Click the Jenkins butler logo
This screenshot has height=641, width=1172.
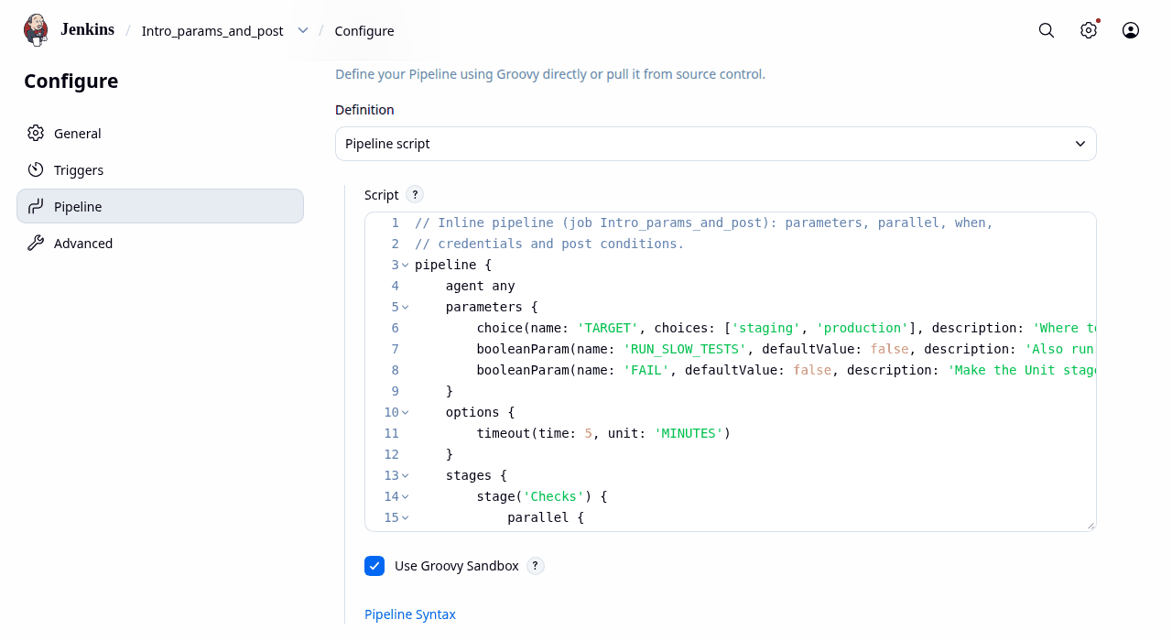tap(36, 30)
